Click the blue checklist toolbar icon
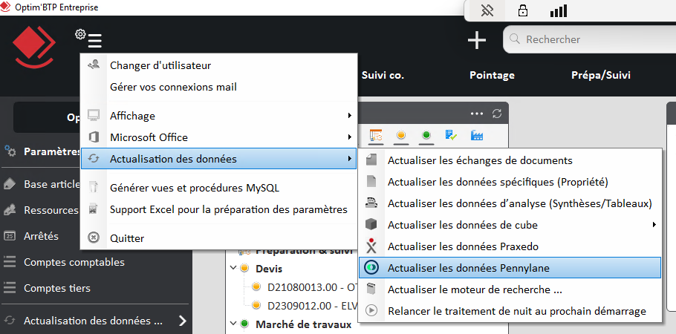The height and width of the screenshot is (334, 676). click(452, 135)
